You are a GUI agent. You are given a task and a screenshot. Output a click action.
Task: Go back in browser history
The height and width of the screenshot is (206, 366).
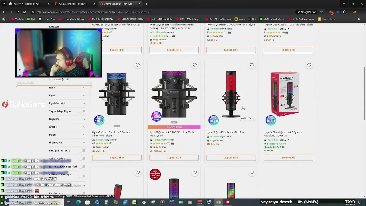pos(4,12)
